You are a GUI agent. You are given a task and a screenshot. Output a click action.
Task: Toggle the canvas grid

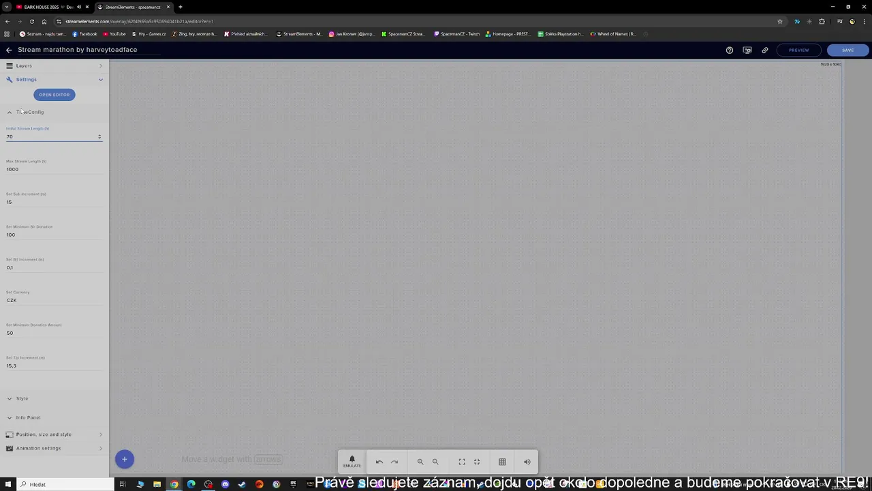click(x=502, y=462)
